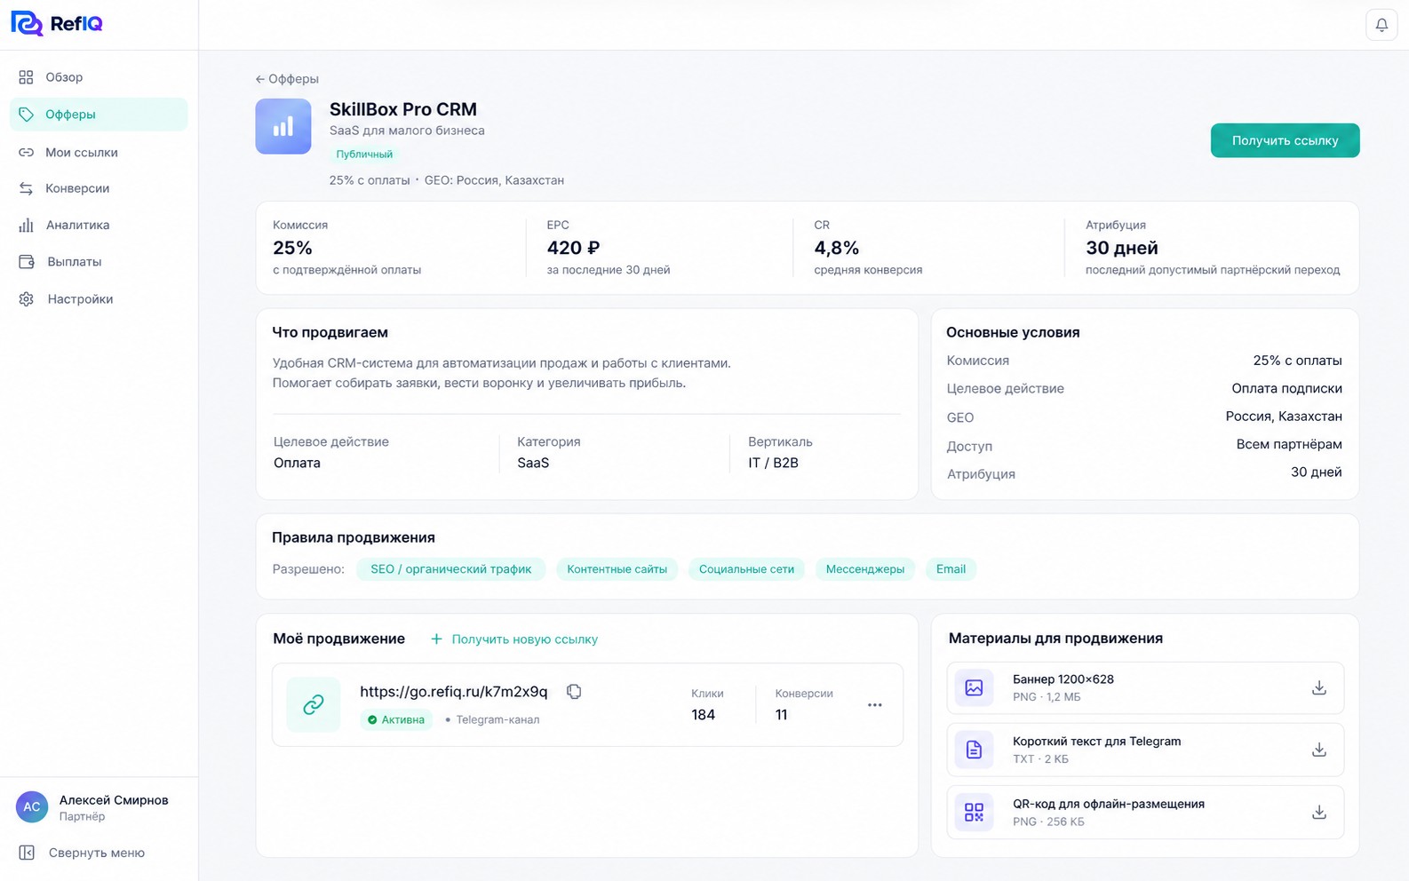Copy the go.refiq.ru/k7m2x9q link
The width and height of the screenshot is (1409, 881).
[574, 692]
